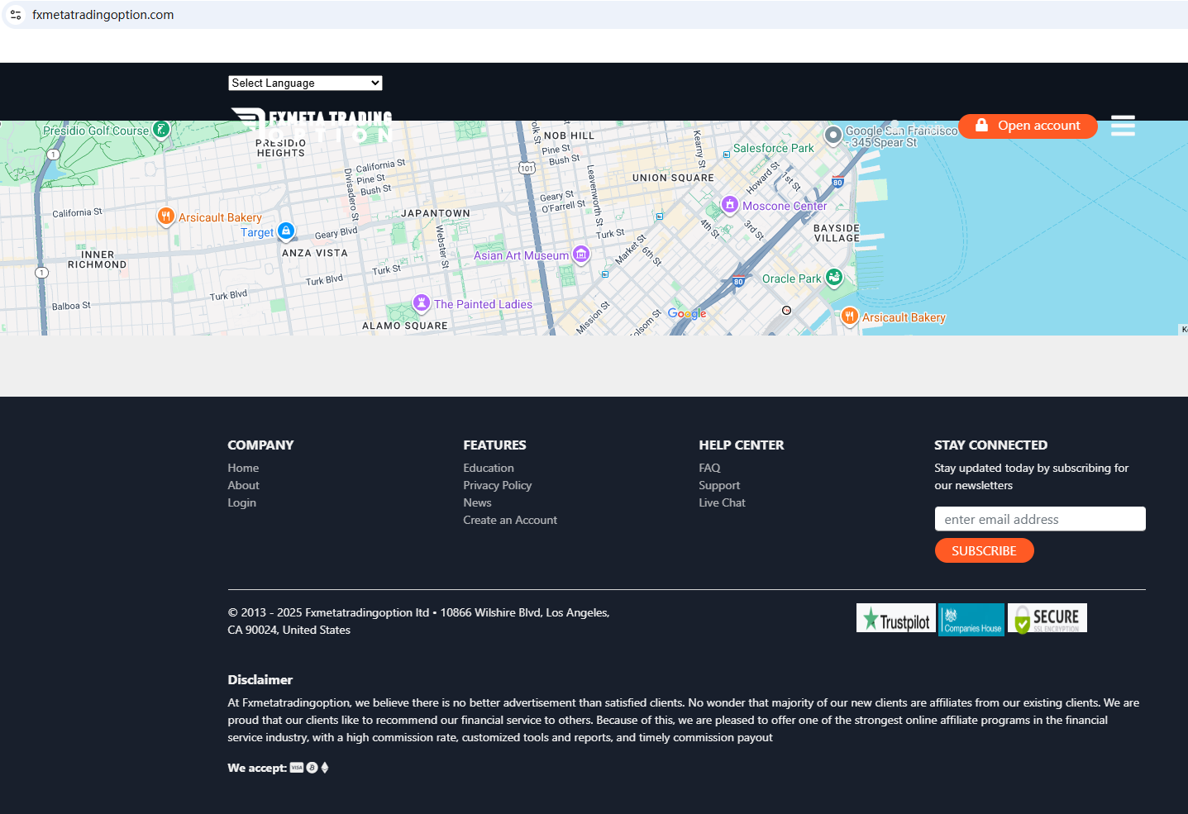The width and height of the screenshot is (1188, 814).
Task: Click the Target store map marker
Action: tap(286, 231)
